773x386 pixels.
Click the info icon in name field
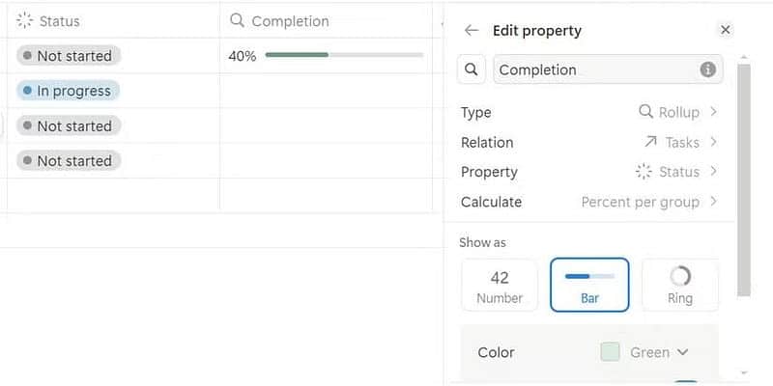click(x=708, y=69)
